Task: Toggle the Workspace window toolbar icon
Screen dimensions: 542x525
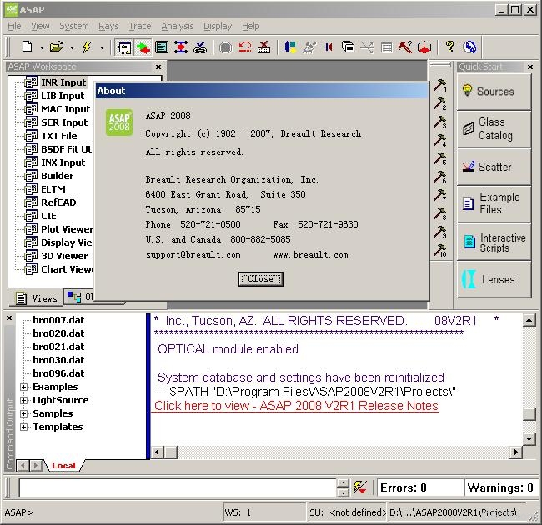Action: click(x=124, y=47)
